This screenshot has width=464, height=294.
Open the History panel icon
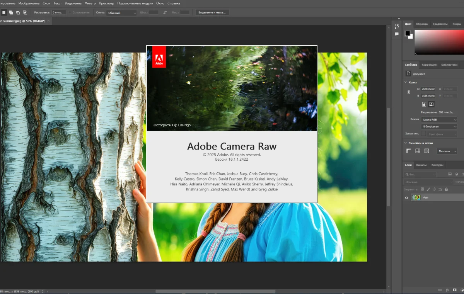point(396,26)
